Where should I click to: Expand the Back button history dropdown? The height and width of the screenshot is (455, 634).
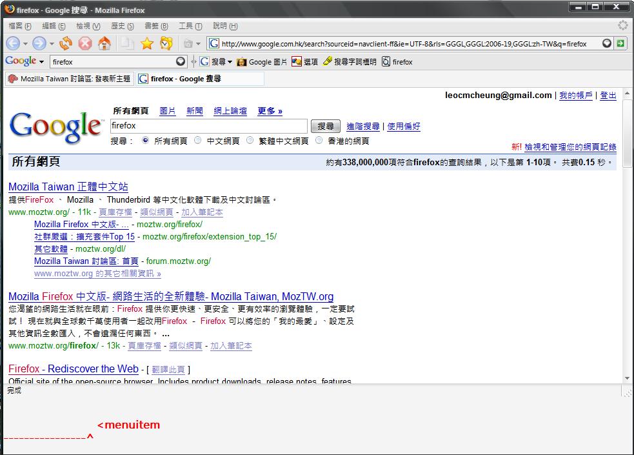pyautogui.click(x=26, y=44)
